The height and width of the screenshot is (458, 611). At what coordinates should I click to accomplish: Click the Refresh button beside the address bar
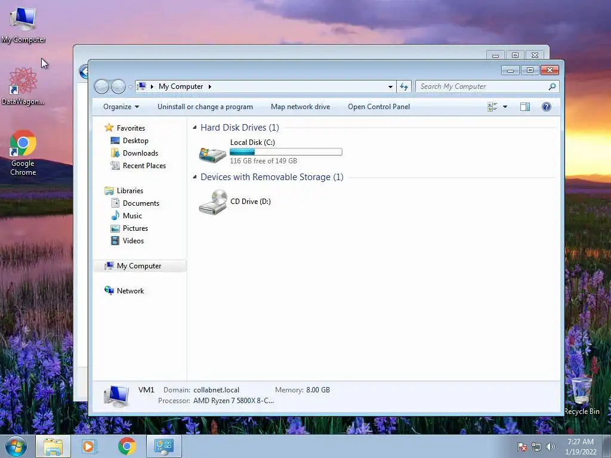pyautogui.click(x=404, y=86)
